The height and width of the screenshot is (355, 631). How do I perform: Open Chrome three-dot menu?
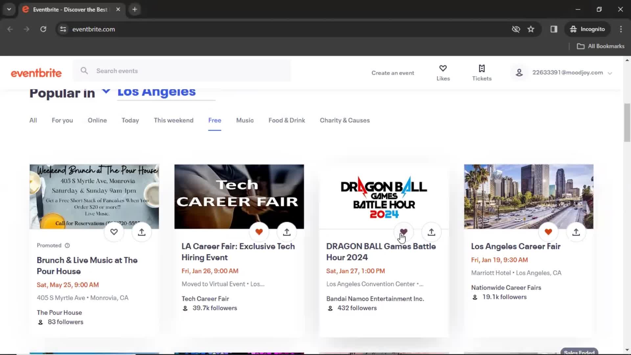(x=621, y=29)
